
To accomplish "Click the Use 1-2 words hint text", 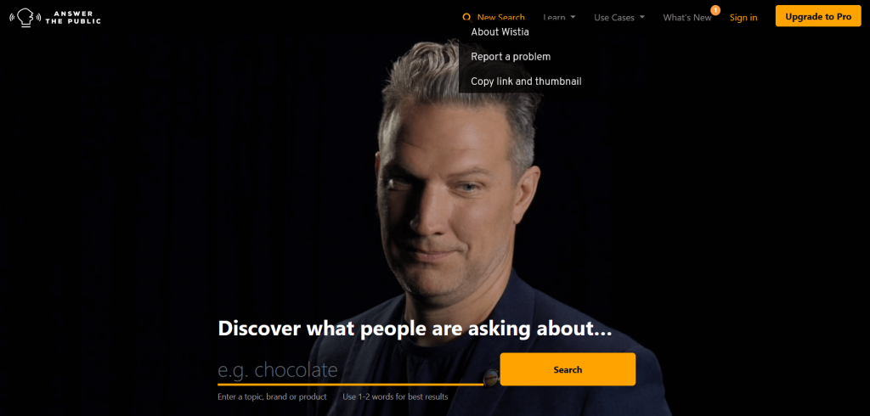I will 395,396.
